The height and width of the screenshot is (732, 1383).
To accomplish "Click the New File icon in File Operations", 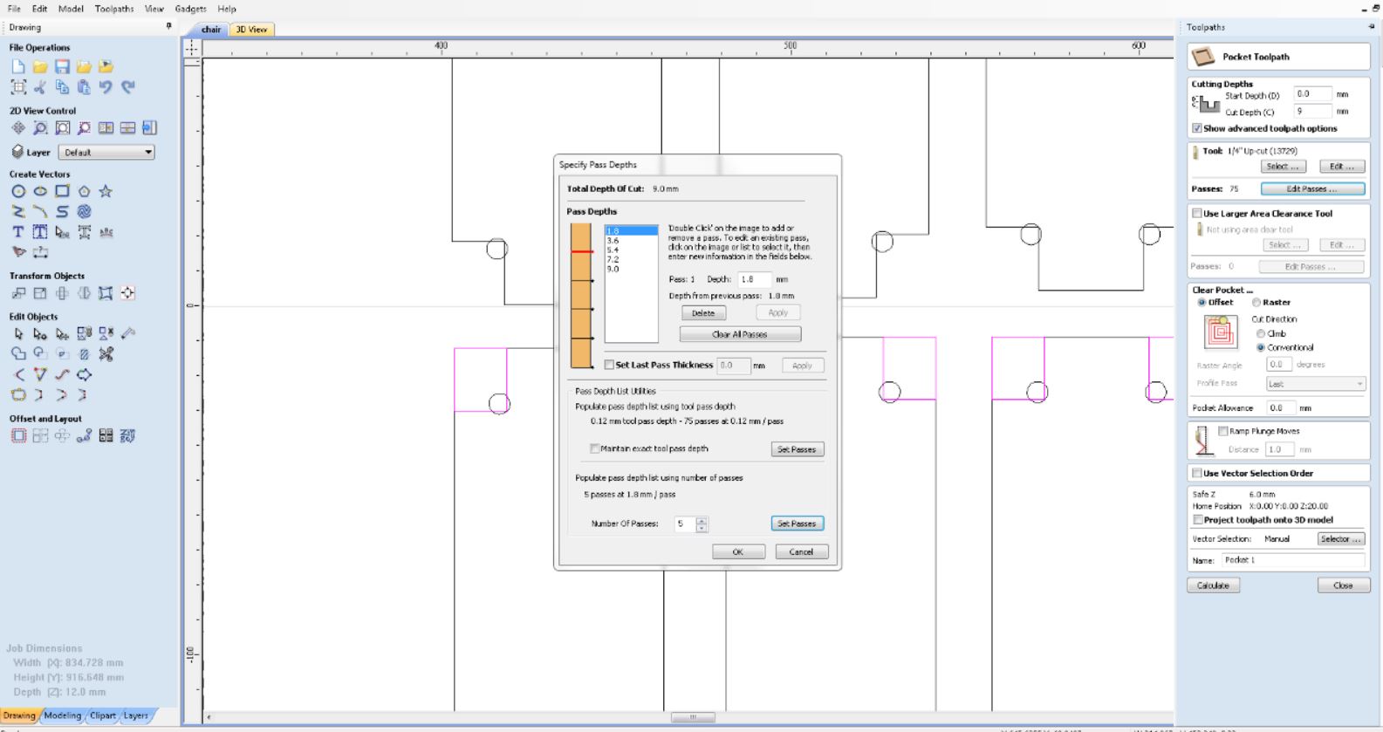I will tap(18, 66).
